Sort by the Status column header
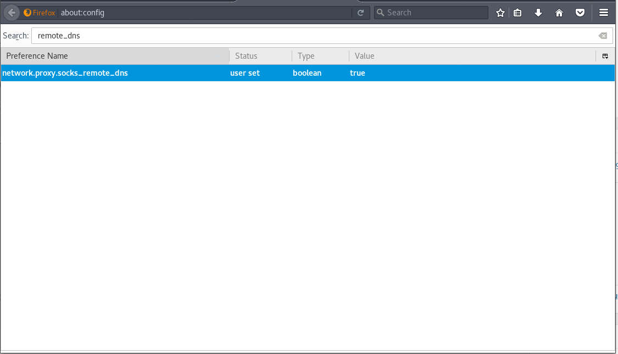This screenshot has height=354, width=618. click(x=260, y=56)
